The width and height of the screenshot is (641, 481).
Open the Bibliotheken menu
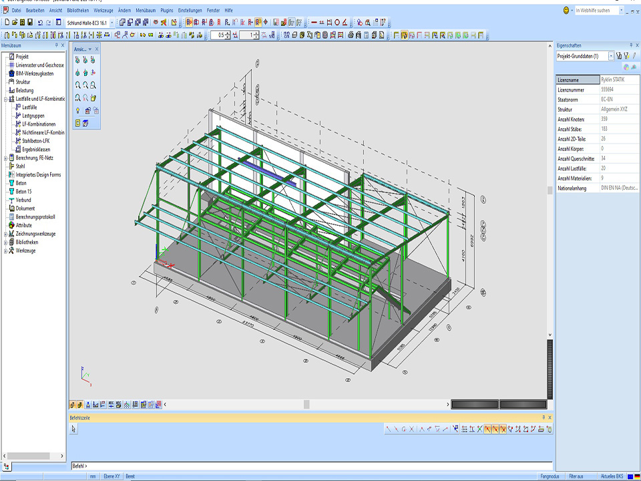[x=77, y=11]
